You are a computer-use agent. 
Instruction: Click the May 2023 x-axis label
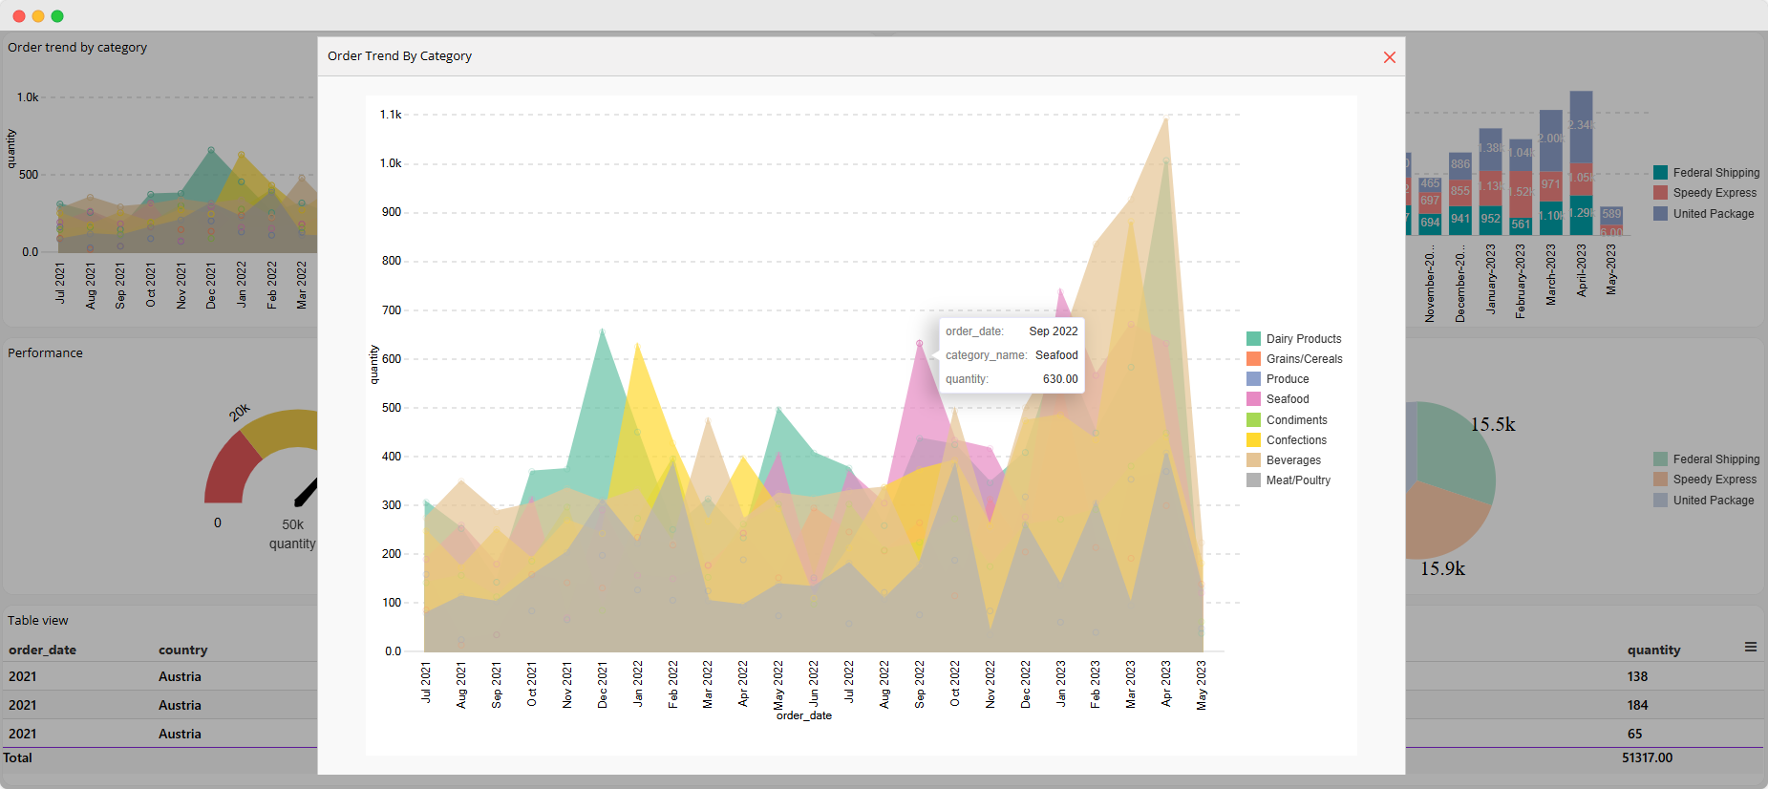pyautogui.click(x=1202, y=685)
